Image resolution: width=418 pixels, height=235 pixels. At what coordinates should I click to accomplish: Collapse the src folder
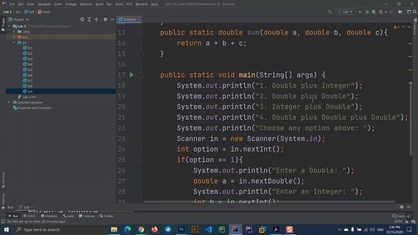click(x=14, y=42)
